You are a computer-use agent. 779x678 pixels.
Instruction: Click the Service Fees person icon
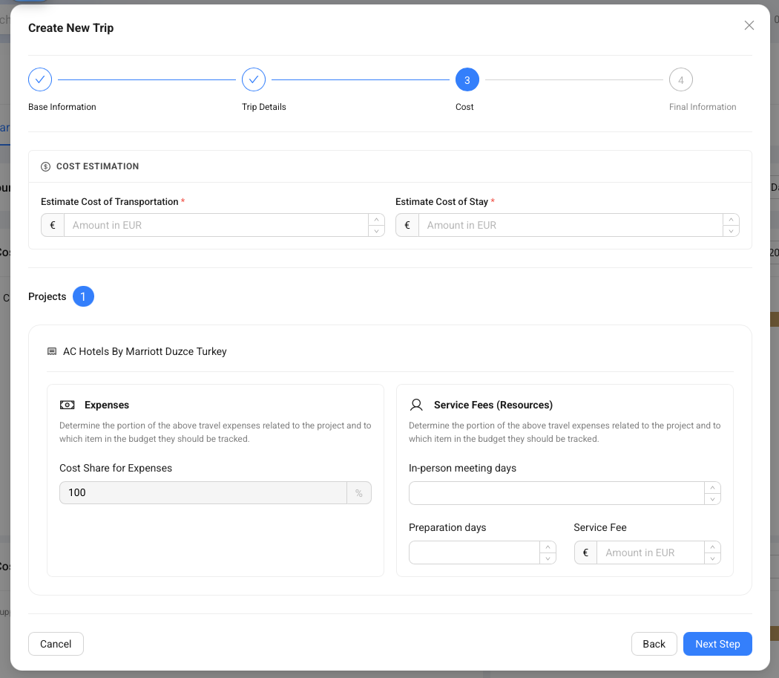tap(416, 405)
